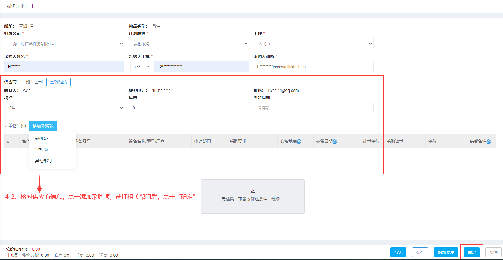The width and height of the screenshot is (503, 260).
Task: Select 轮机部 from department menu
Action: pos(41,138)
